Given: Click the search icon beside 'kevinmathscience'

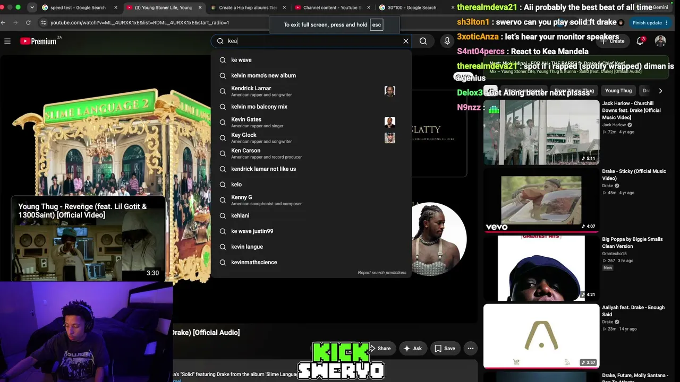Looking at the screenshot, I should 223,262.
